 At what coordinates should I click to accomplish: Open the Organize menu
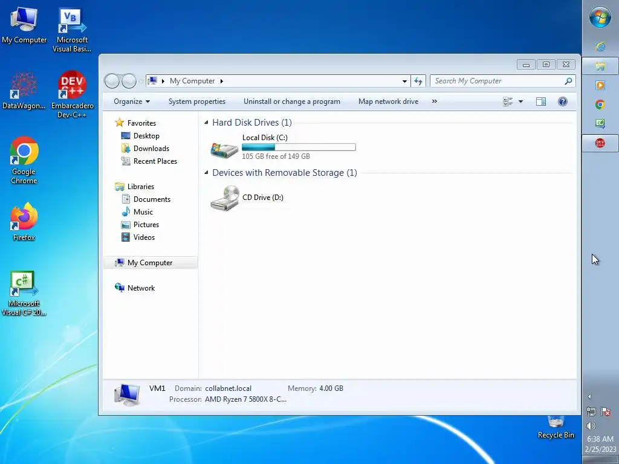click(x=131, y=101)
